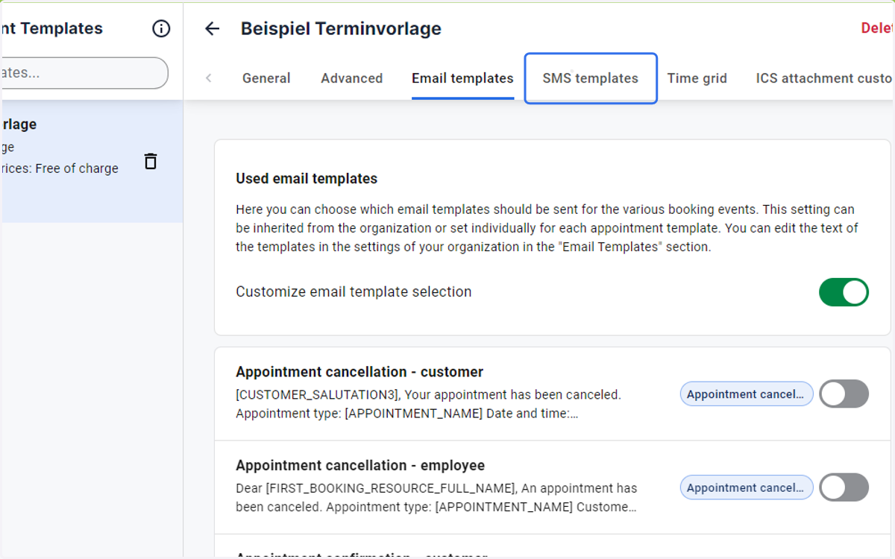Open the ICS attachment customization tab

824,78
